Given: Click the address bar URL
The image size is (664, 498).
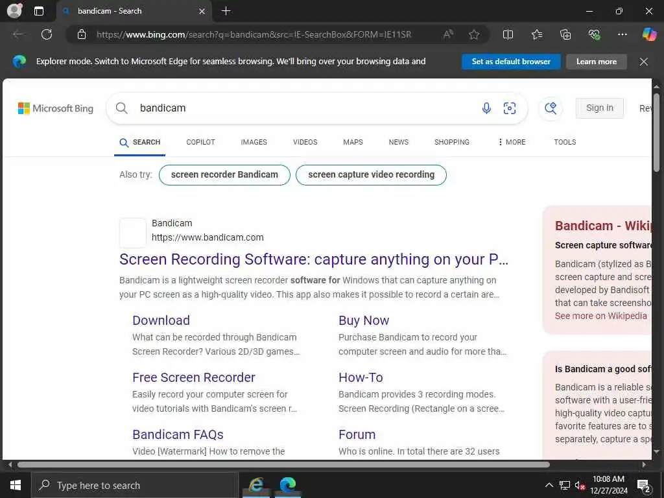Looking at the screenshot, I should point(254,35).
